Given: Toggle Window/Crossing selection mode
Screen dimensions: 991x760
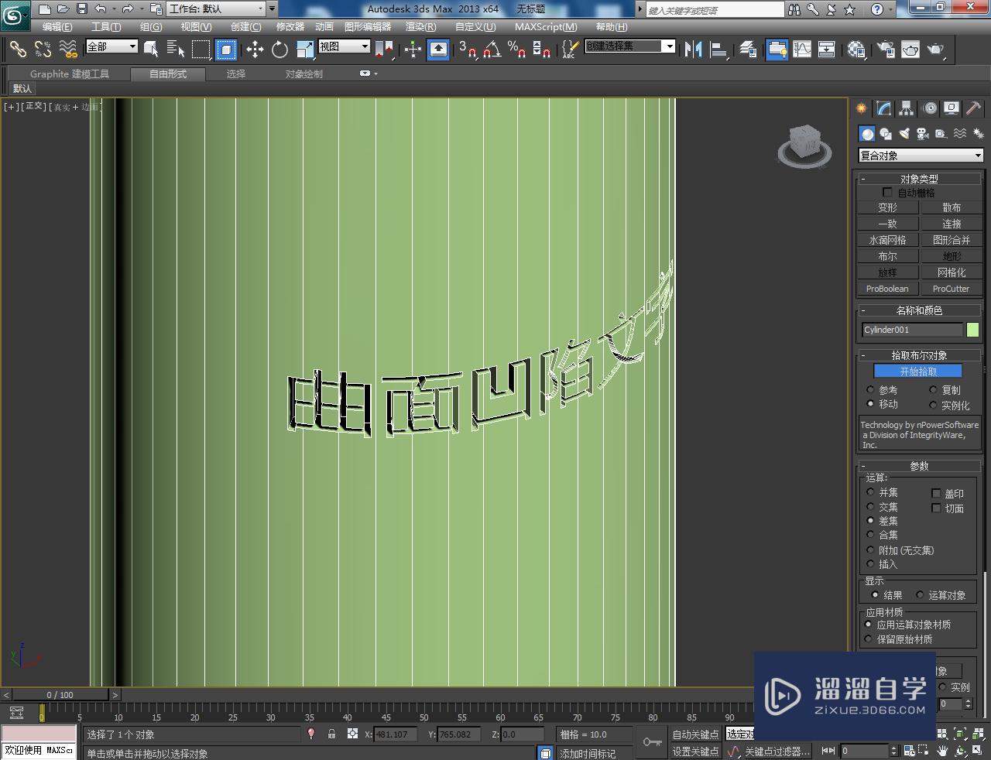Looking at the screenshot, I should [x=226, y=50].
